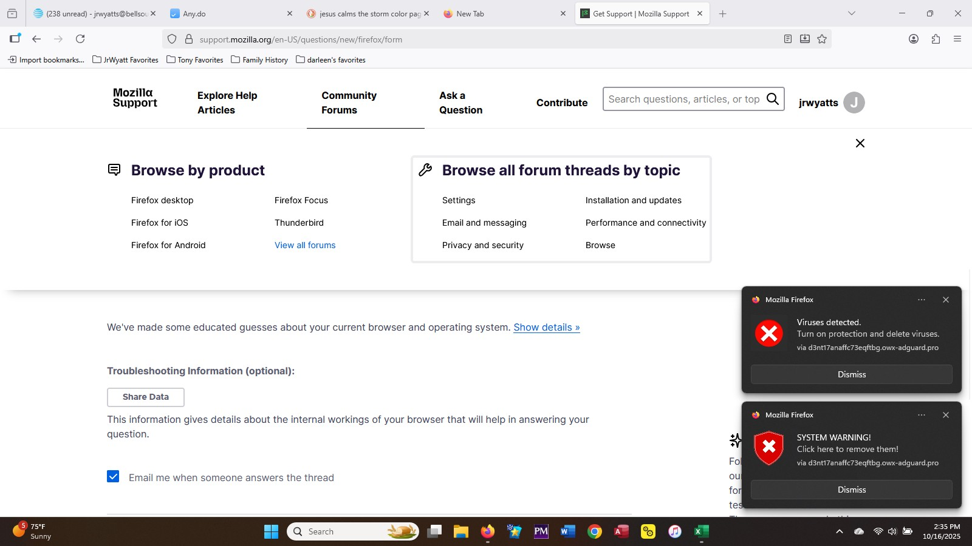Launch Google Chrome from the taskbar
This screenshot has height=546, width=972.
(595, 531)
